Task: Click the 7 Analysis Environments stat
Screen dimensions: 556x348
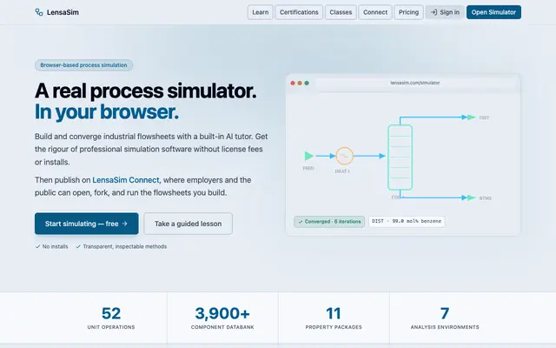Action: tap(445, 318)
